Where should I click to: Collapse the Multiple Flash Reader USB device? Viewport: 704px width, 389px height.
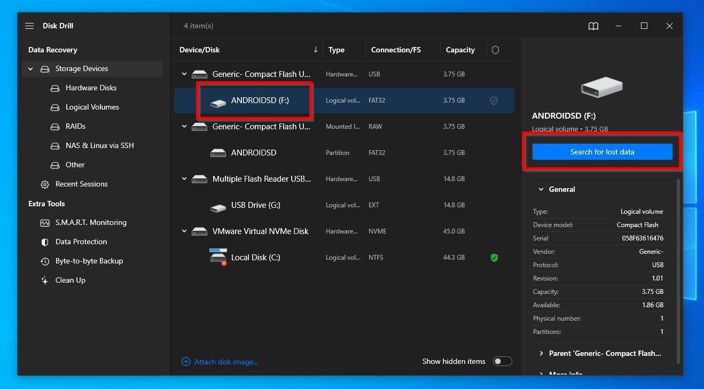[x=184, y=179]
